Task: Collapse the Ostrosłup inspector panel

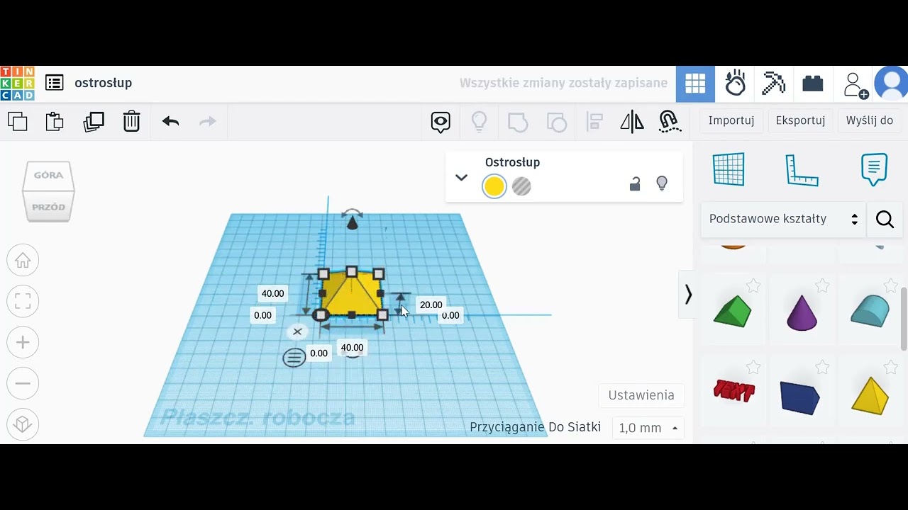Action: (461, 178)
